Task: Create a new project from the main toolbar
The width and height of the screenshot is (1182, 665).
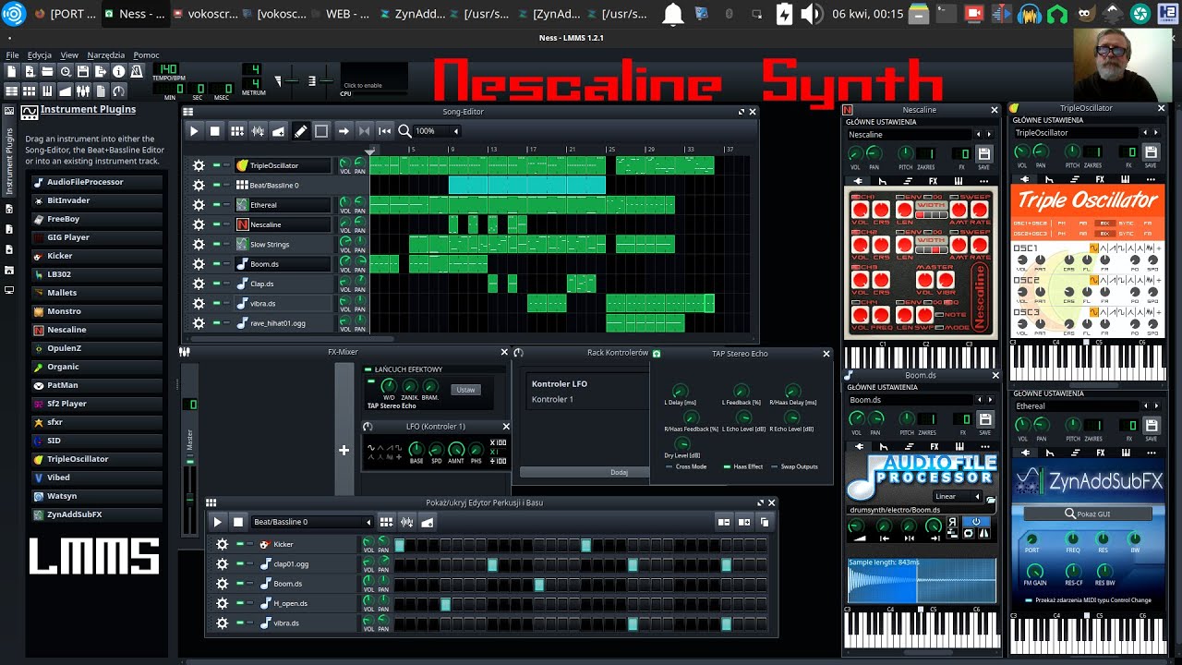Action: click(x=12, y=71)
